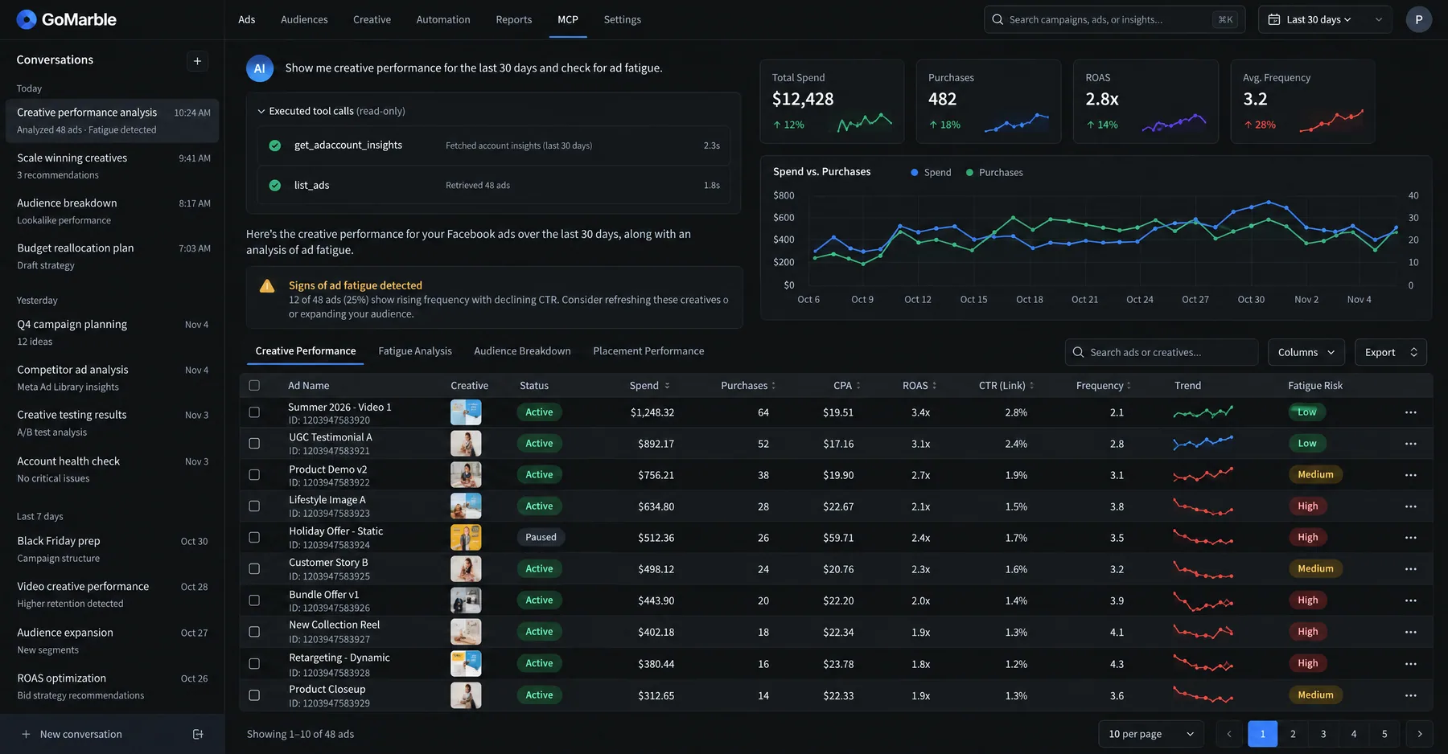Click the green check beside get_adaccount_insights
This screenshot has width=1448, height=754.
tap(275, 145)
